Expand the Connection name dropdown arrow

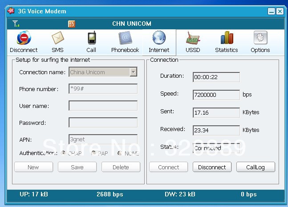[x=134, y=72]
